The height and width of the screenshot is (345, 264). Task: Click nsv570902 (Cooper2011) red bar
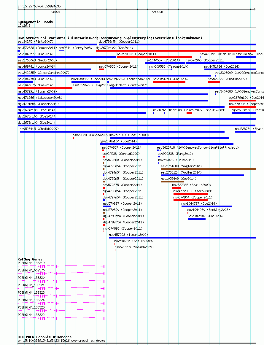click(155, 57)
